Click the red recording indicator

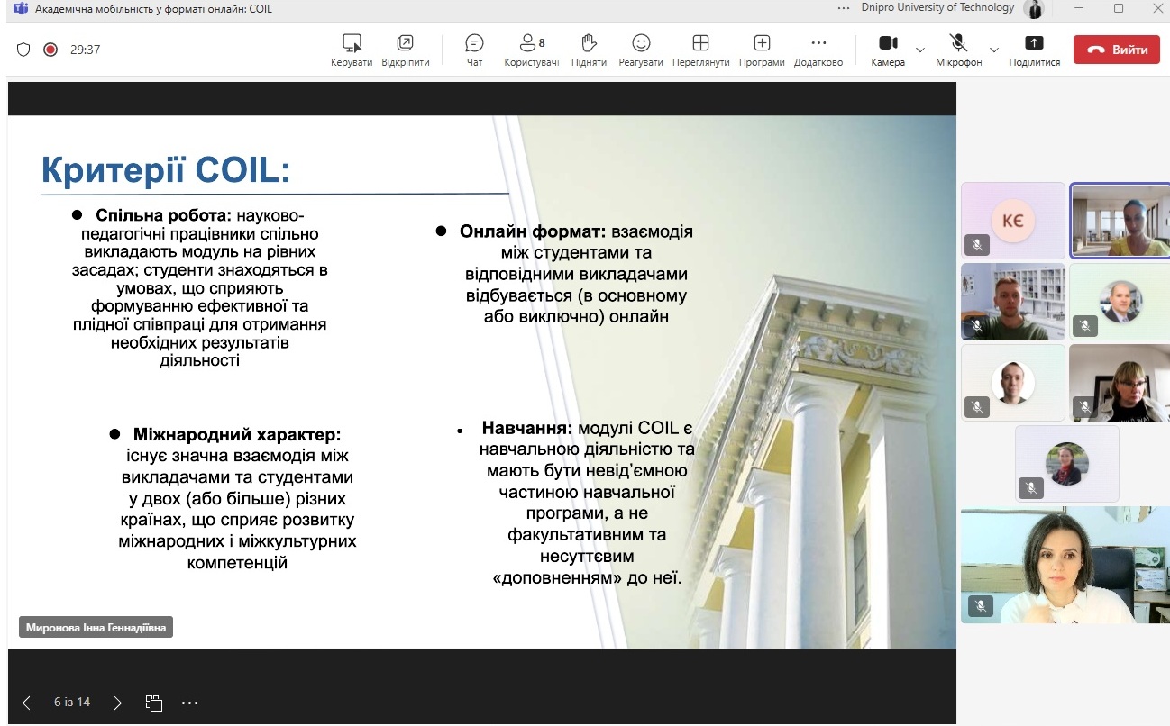50,50
